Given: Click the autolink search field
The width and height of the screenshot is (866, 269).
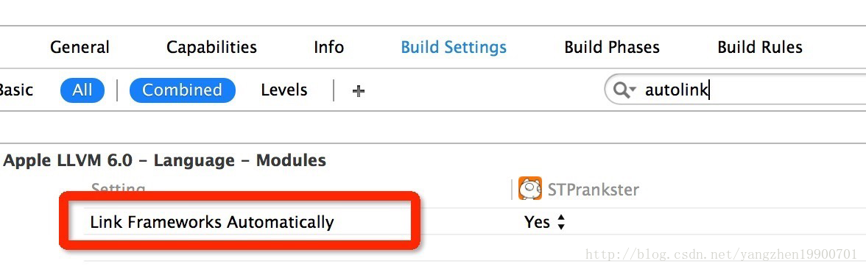Looking at the screenshot, I should pos(736,90).
